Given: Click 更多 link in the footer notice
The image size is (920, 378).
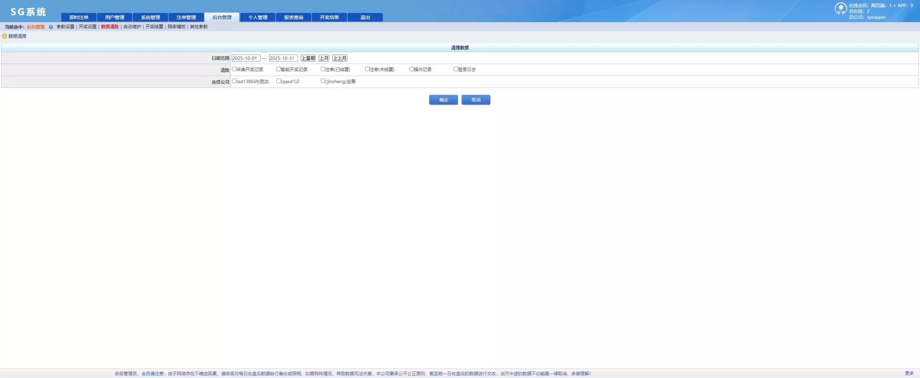Looking at the screenshot, I should (909, 373).
